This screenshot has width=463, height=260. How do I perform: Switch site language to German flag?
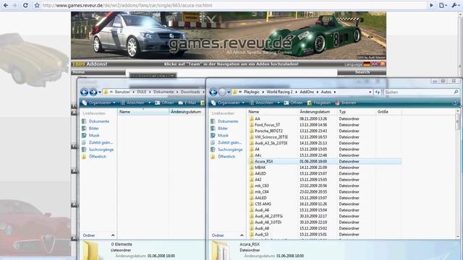click(367, 64)
